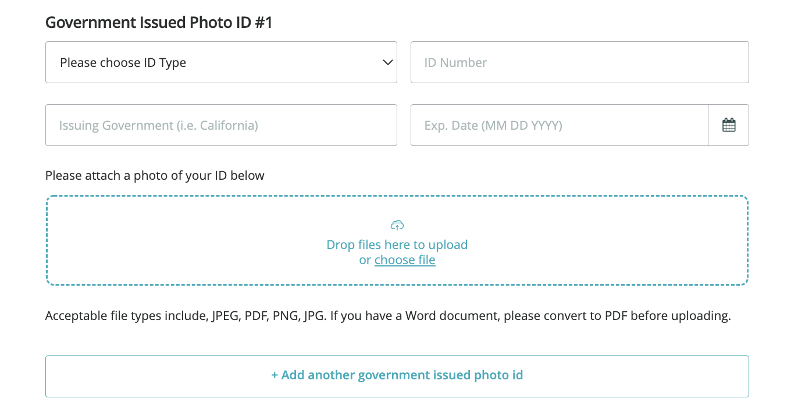This screenshot has width=798, height=409.
Task: Follow the "choose file" link
Action: [405, 260]
